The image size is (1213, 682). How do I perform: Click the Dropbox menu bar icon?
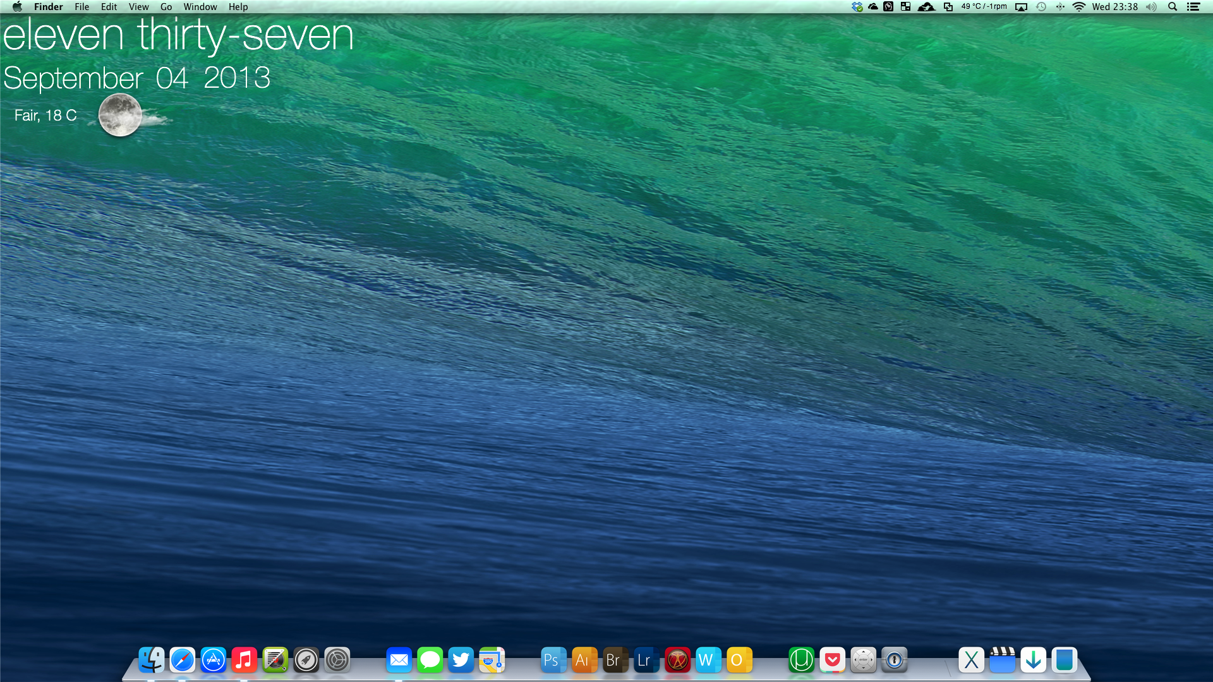click(857, 7)
